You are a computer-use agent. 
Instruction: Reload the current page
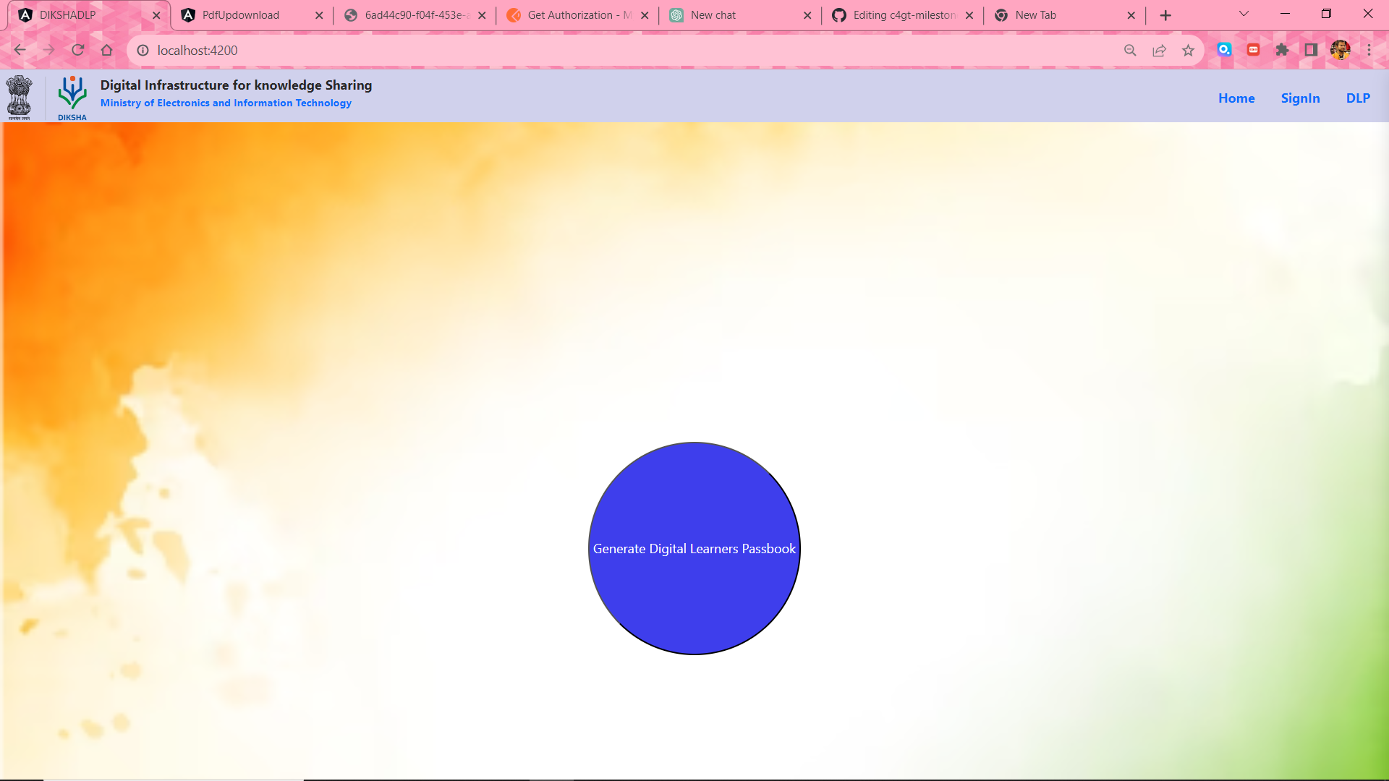pos(78,50)
